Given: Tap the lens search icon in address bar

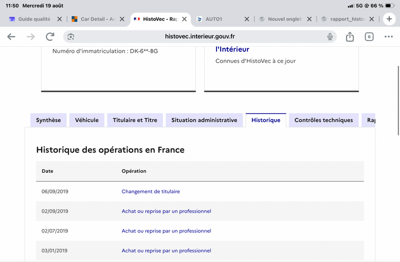Looking at the screenshot, I should (x=71, y=36).
